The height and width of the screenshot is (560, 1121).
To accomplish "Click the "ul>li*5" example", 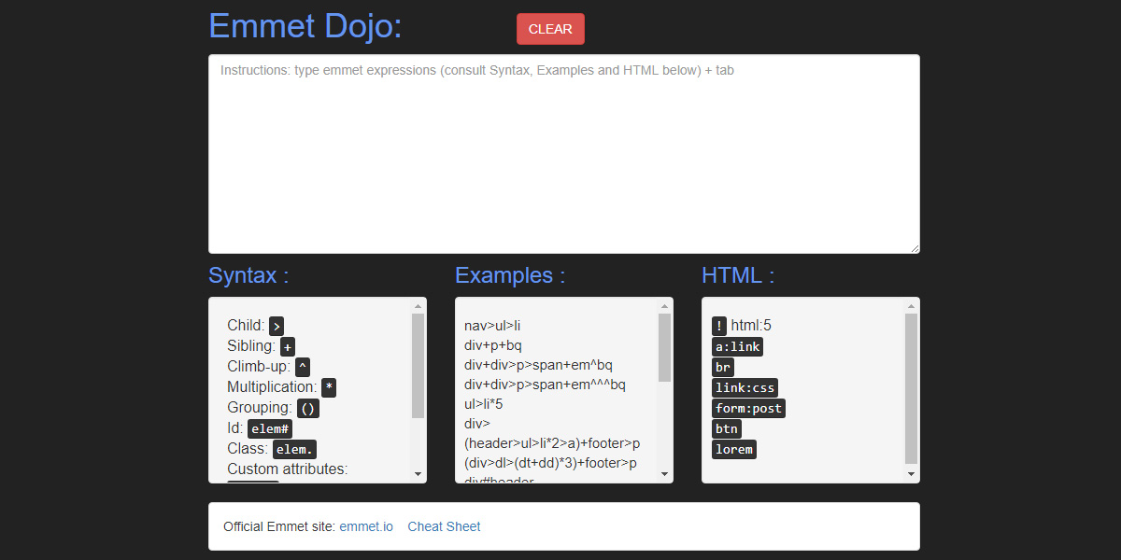I will tap(485, 404).
